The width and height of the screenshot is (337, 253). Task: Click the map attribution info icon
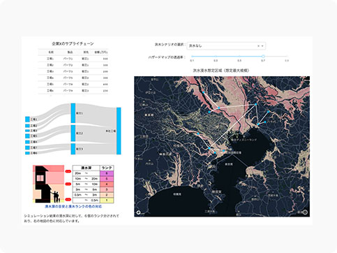(x=305, y=212)
